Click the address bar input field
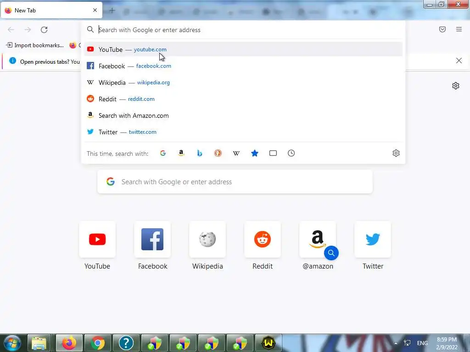The height and width of the screenshot is (352, 470). click(x=243, y=30)
